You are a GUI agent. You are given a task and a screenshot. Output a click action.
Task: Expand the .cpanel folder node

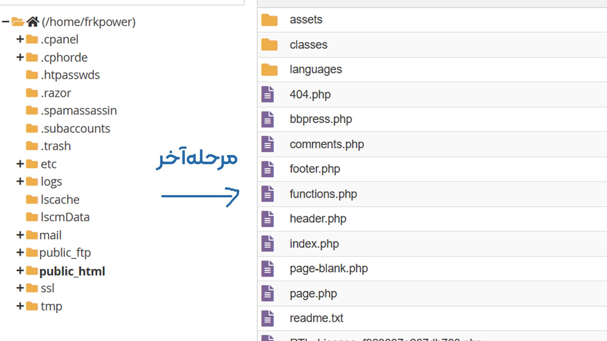coord(20,39)
